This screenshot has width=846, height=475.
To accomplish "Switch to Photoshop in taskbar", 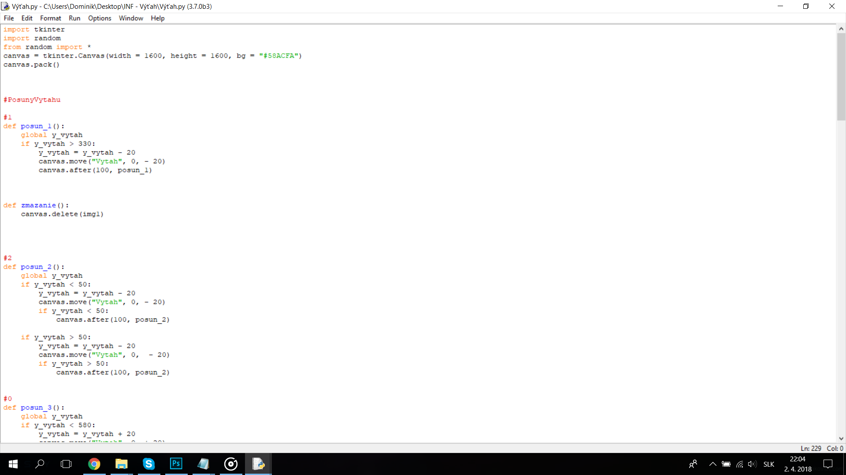I will pyautogui.click(x=176, y=464).
